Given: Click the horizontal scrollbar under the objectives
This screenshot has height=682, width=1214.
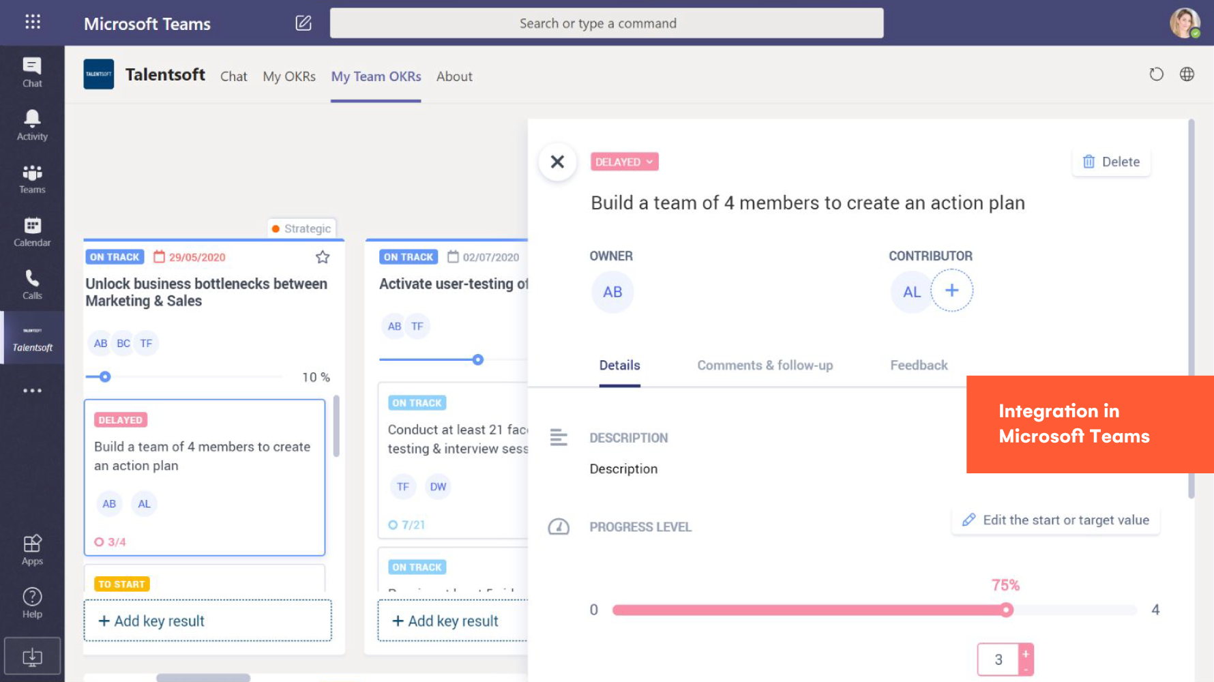Looking at the screenshot, I should (203, 678).
